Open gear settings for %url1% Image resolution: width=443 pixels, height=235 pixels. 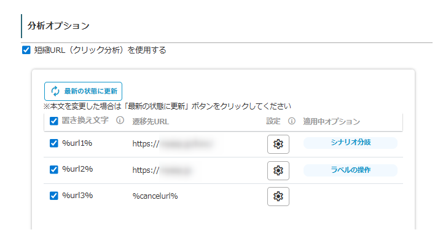(x=278, y=144)
